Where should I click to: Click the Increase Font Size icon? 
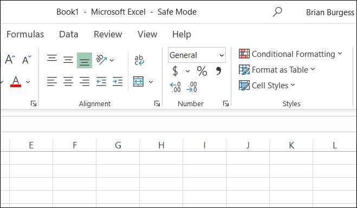10,60
